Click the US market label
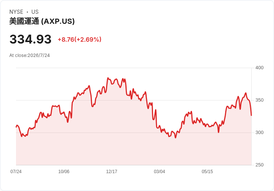Screen dimensions: 274x191 [x=35, y=12]
